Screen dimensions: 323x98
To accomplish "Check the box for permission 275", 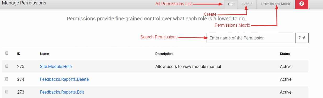I will 7,66.
